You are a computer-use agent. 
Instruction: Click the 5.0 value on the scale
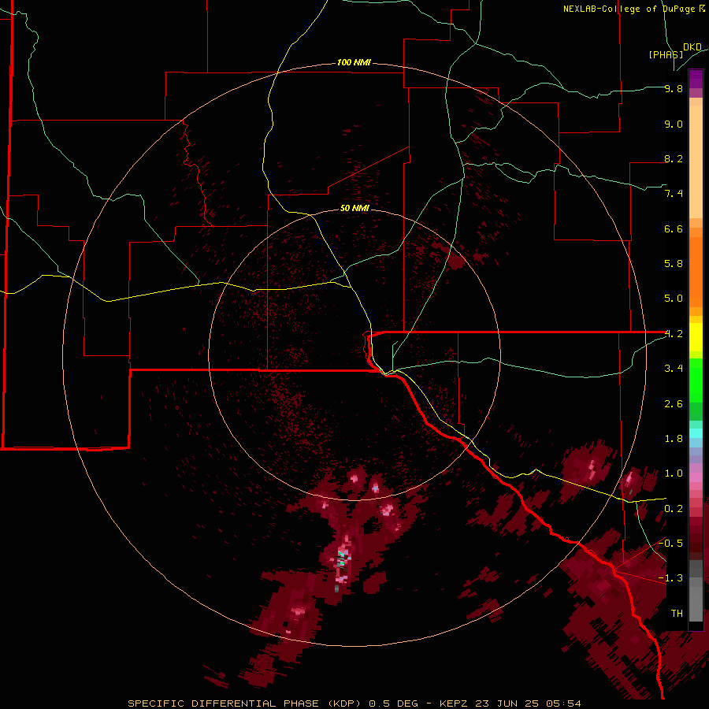(x=674, y=299)
